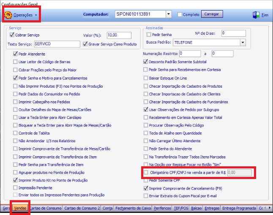Check Cobrar Frações pelo Preço da Maior
Image resolution: width=273 pixels, height=215 pixels.
point(15,70)
